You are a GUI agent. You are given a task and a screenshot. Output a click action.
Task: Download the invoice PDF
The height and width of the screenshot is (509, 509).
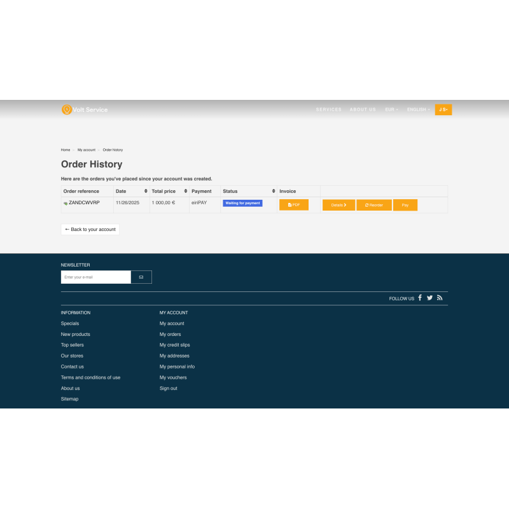coord(294,205)
